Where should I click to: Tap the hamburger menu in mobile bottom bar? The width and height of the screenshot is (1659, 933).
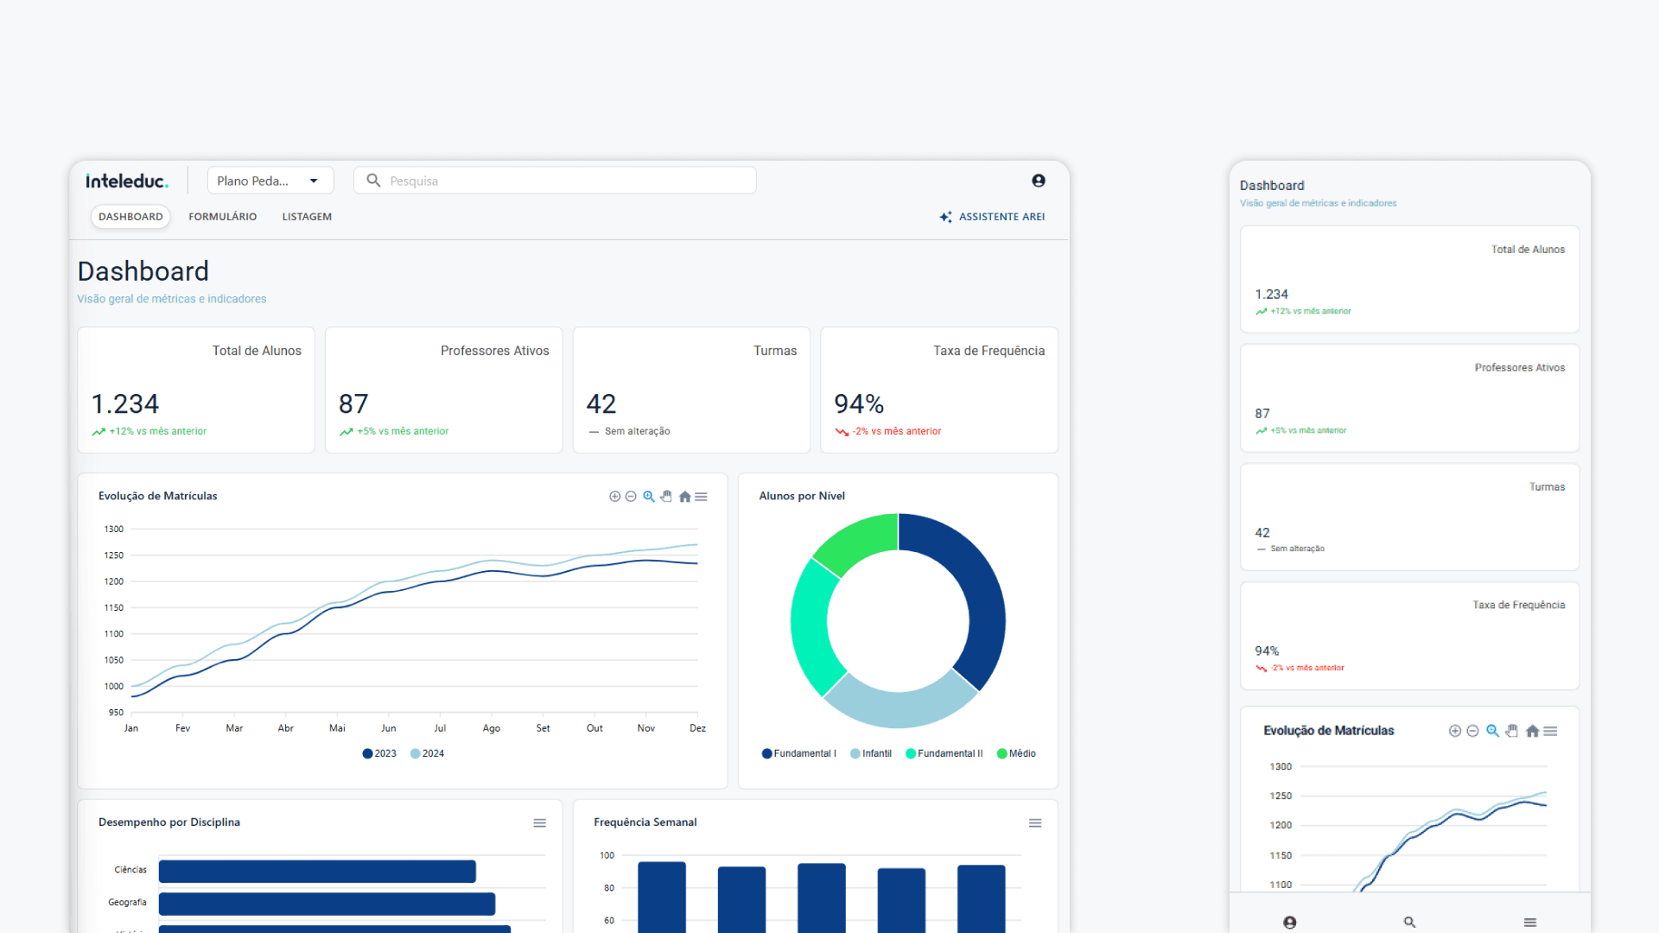[x=1530, y=923]
